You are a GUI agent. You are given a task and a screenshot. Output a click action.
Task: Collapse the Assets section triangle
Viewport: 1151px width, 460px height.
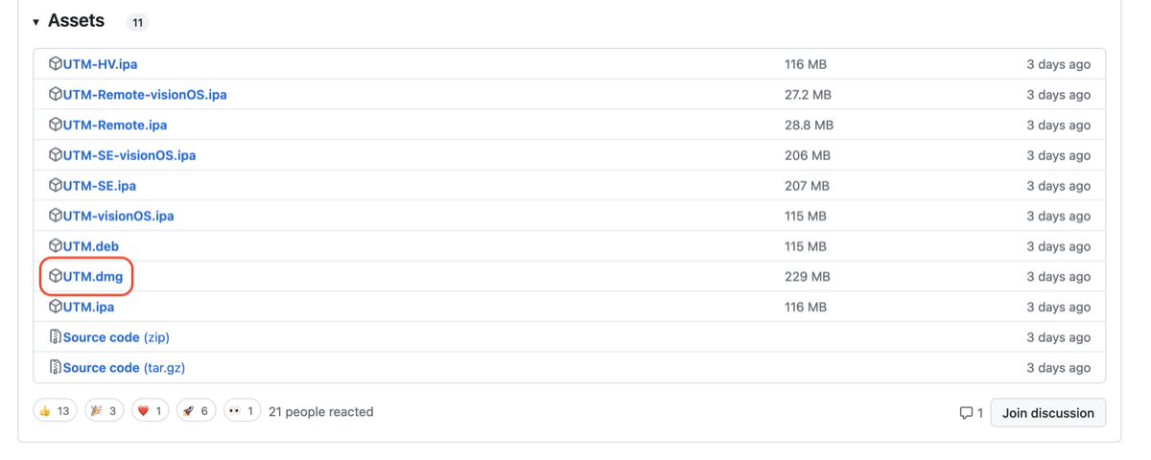click(x=35, y=22)
